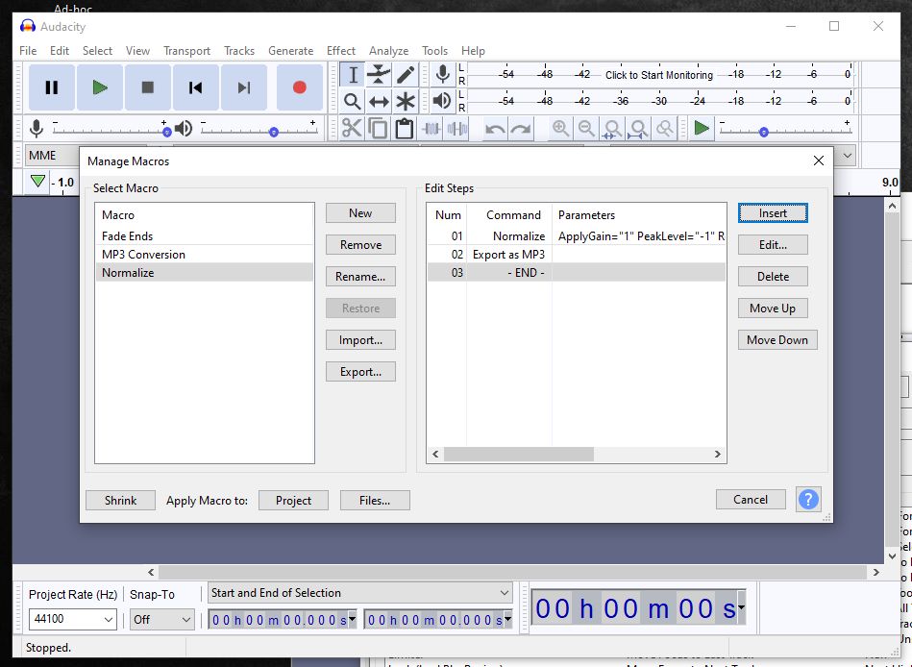Click the Move Up button
This screenshot has height=667, width=912.
point(773,309)
